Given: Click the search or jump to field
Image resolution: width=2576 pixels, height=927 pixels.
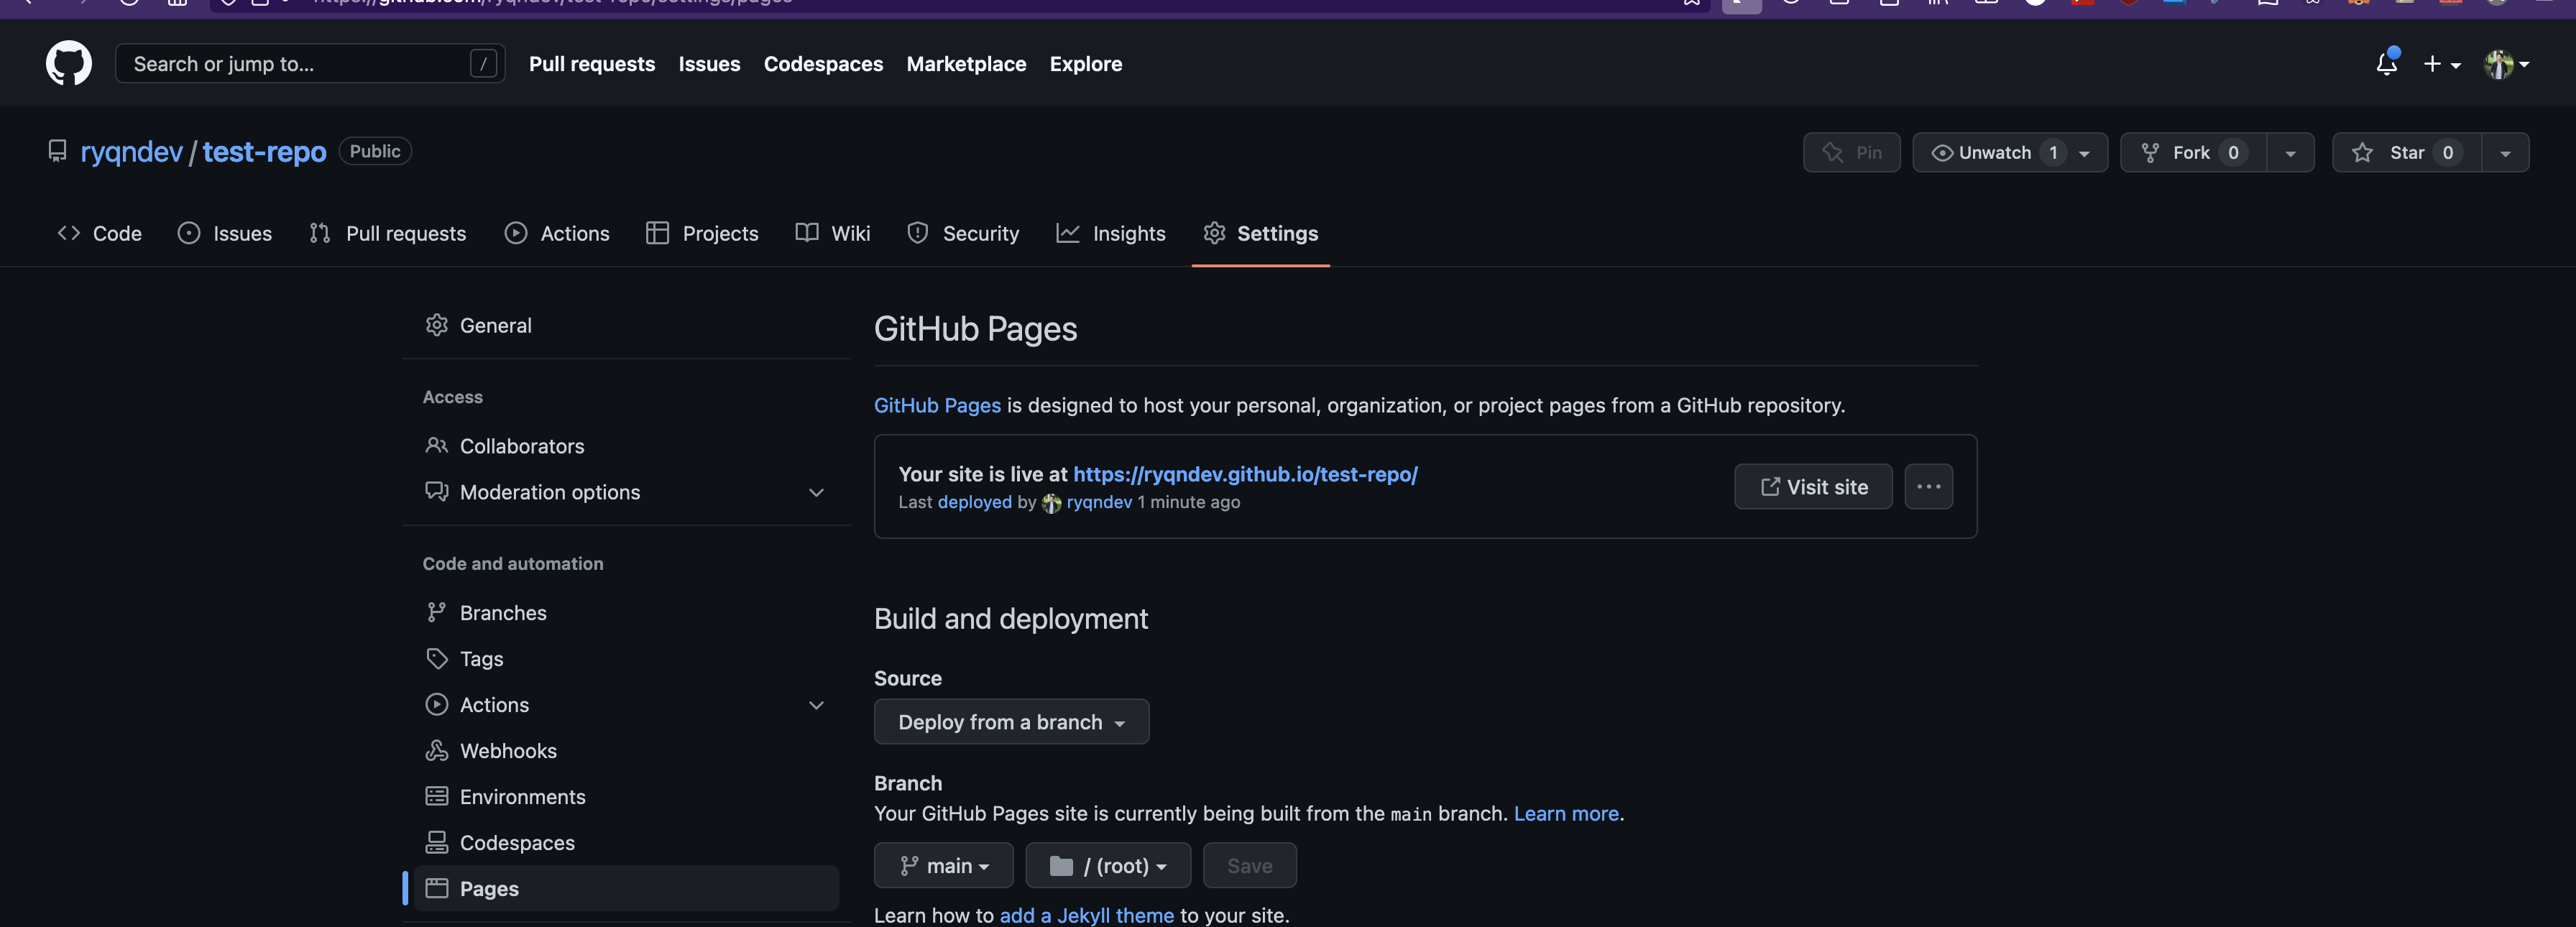Looking at the screenshot, I should click(310, 64).
